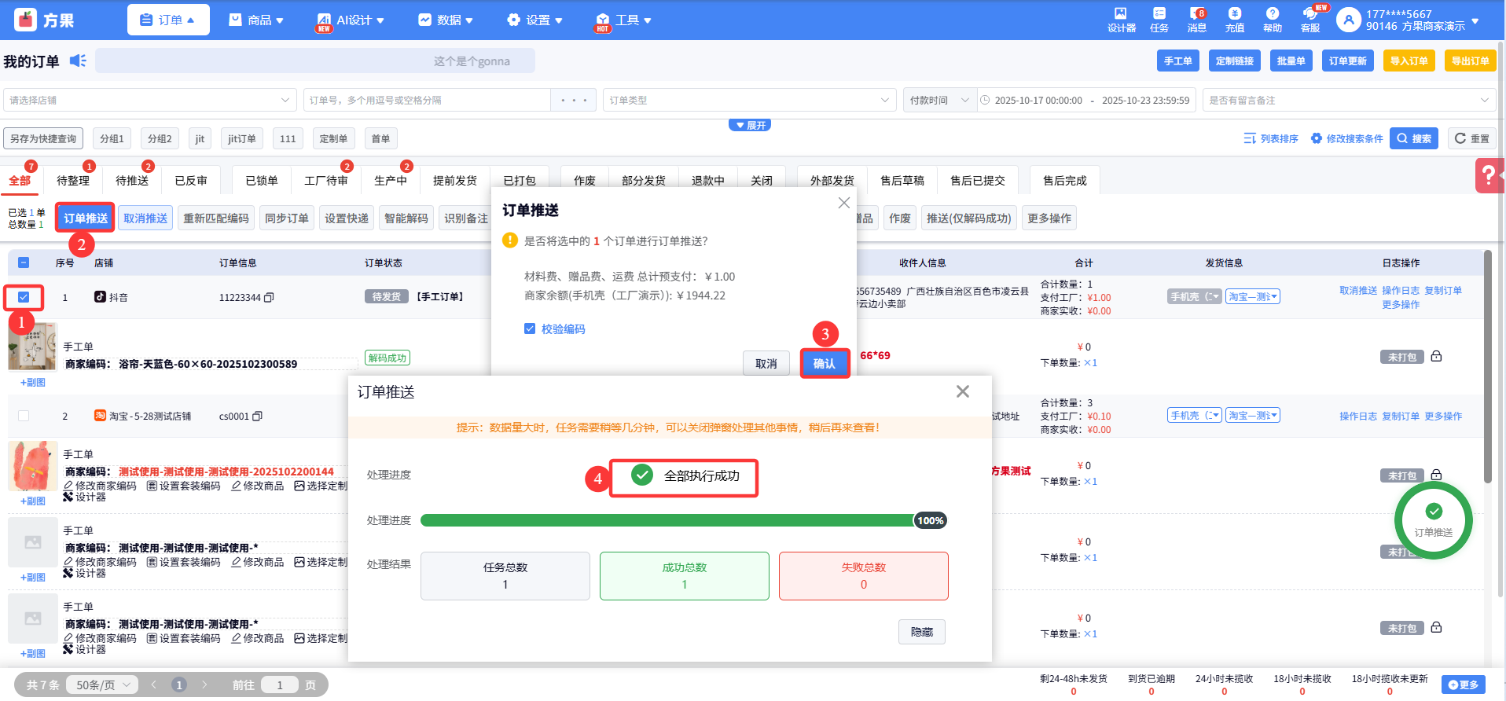Screen dimensions: 1506x701
Task: Open the 帮助 help icon
Action: pyautogui.click(x=1272, y=20)
